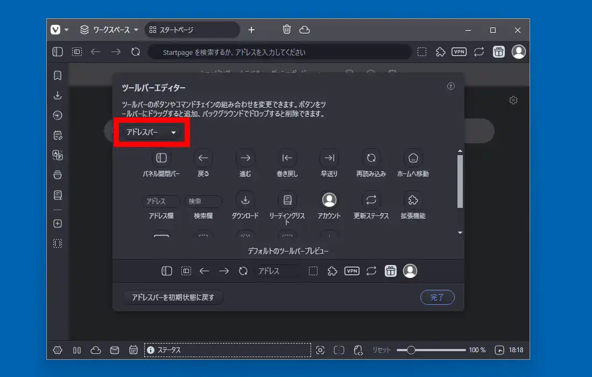This screenshot has height=377, width=592.
Task: Click the リセット zoom reset button
Action: (x=382, y=350)
